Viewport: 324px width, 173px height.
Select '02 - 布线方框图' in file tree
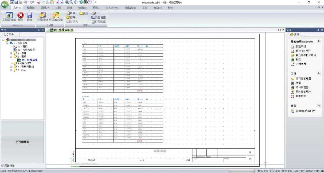26,50
